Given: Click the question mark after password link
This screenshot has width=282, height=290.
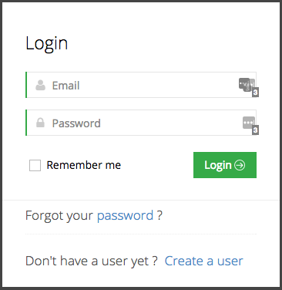Looking at the screenshot, I should [x=159, y=215].
